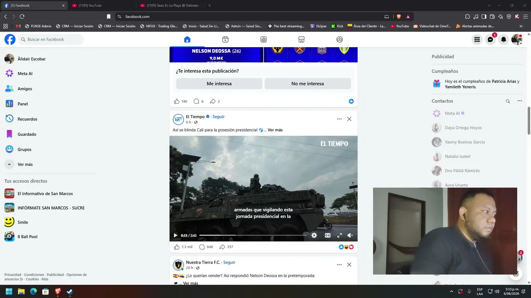Follow Nuestra Tierra F.C. with Seguir
The height and width of the screenshot is (298, 531).
pos(229,262)
